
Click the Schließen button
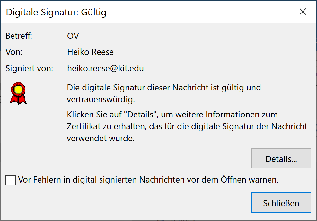click(x=281, y=202)
